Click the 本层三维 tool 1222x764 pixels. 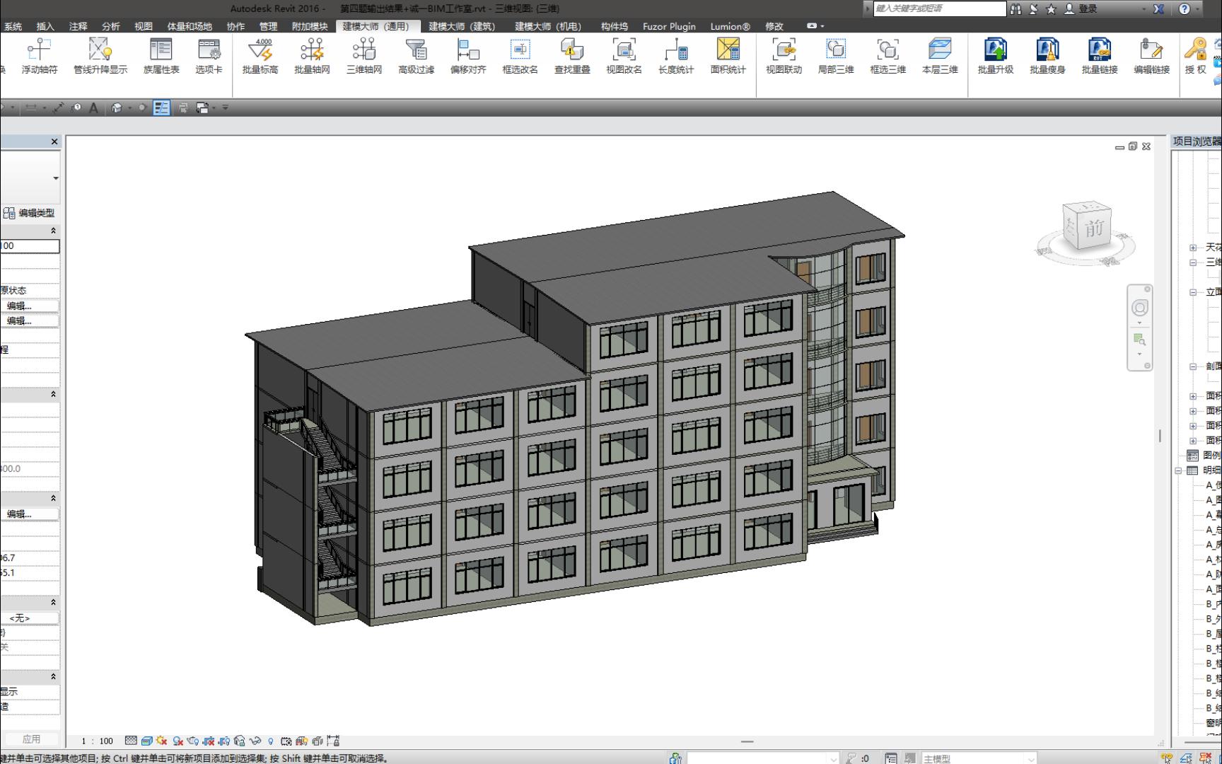point(940,56)
